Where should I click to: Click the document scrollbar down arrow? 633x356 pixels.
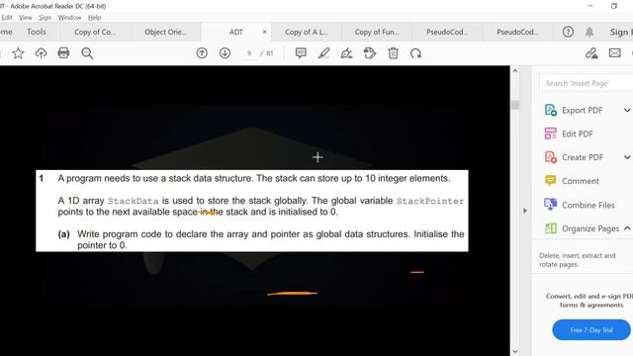click(x=515, y=352)
